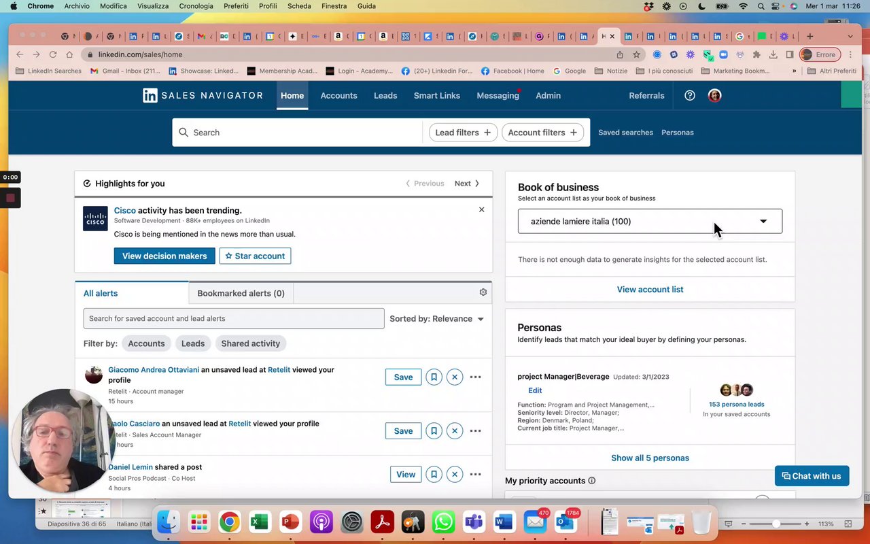Open the help question mark icon
870x544 pixels.
tap(690, 96)
